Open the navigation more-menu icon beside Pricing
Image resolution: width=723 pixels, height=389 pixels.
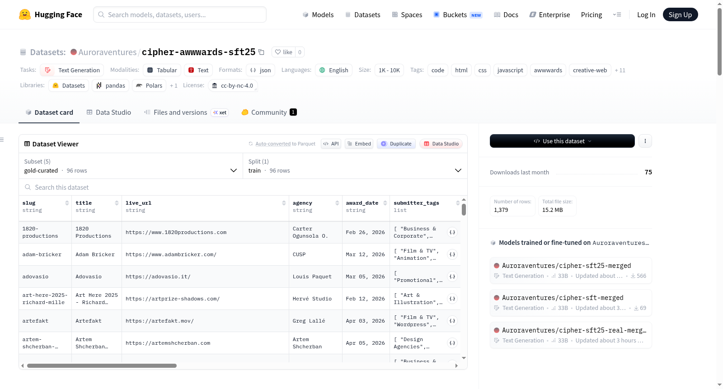tap(617, 14)
